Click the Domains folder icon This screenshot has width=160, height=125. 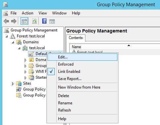click(x=19, y=42)
